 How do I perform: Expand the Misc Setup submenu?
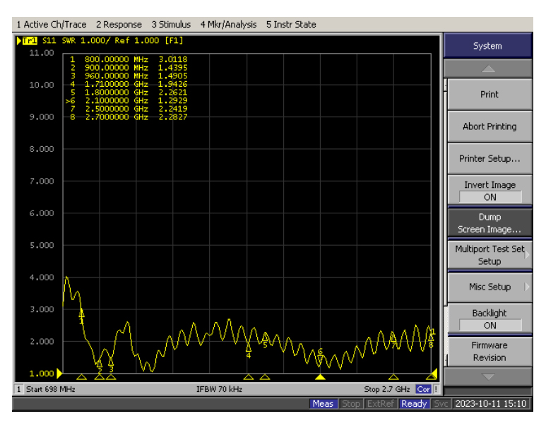click(489, 287)
